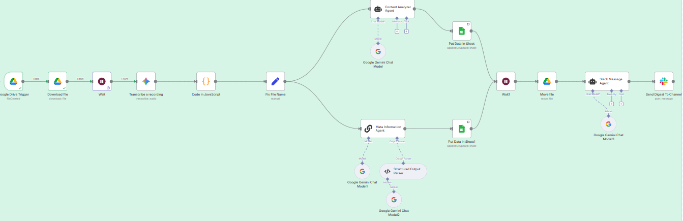Add Tool to Slack Message Agent
The width and height of the screenshot is (683, 221).
[621, 104]
